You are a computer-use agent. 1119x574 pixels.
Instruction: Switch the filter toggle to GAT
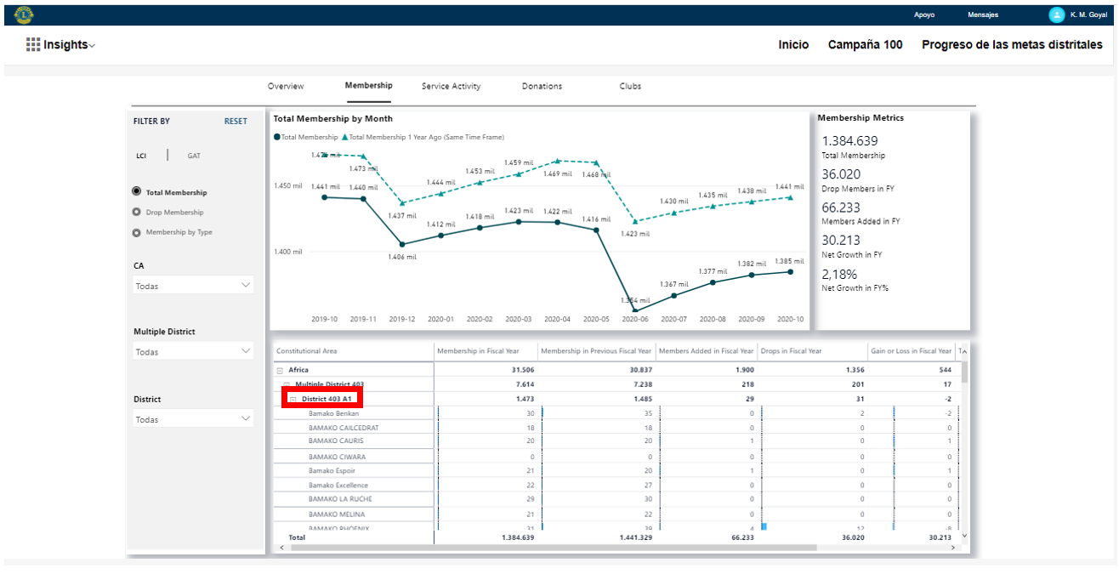194,156
